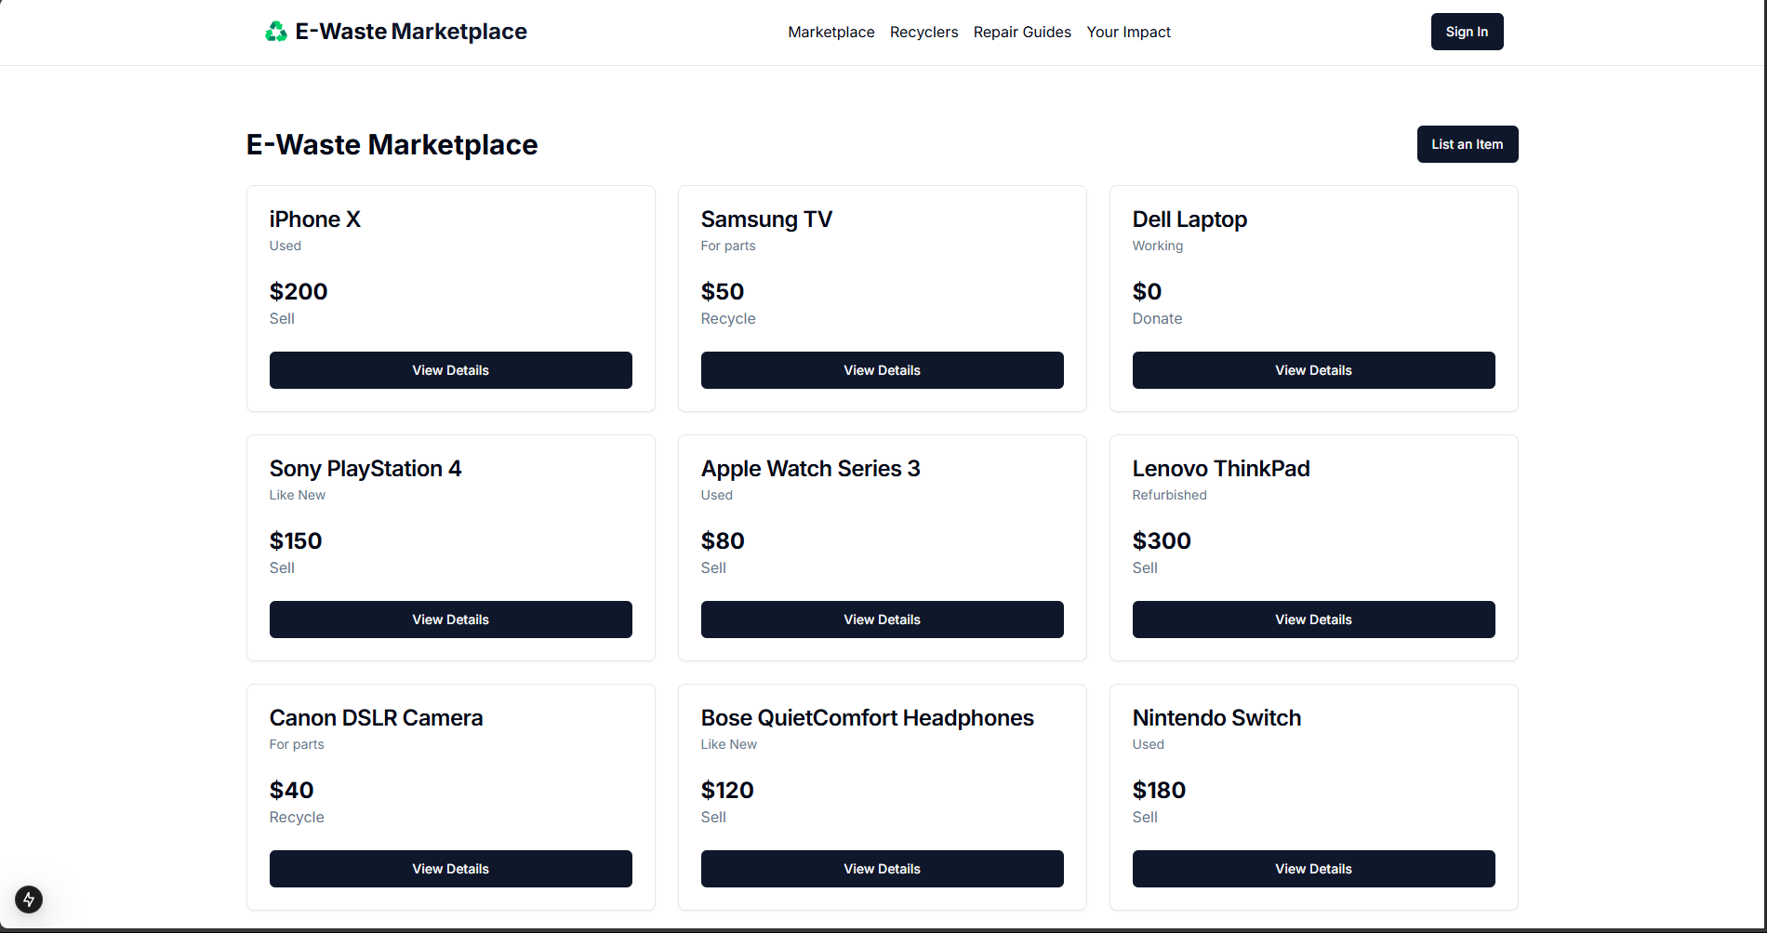Image resolution: width=1767 pixels, height=933 pixels.
Task: Click the Samsung TV $50 price label
Action: (722, 291)
